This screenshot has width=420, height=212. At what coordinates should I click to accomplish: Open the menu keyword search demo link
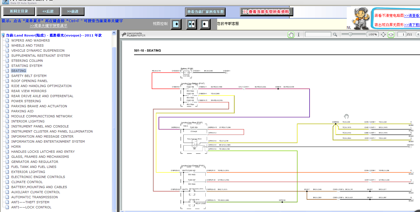coord(48,26)
